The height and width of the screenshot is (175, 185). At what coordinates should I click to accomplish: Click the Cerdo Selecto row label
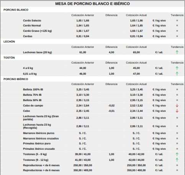click(x=32, y=20)
